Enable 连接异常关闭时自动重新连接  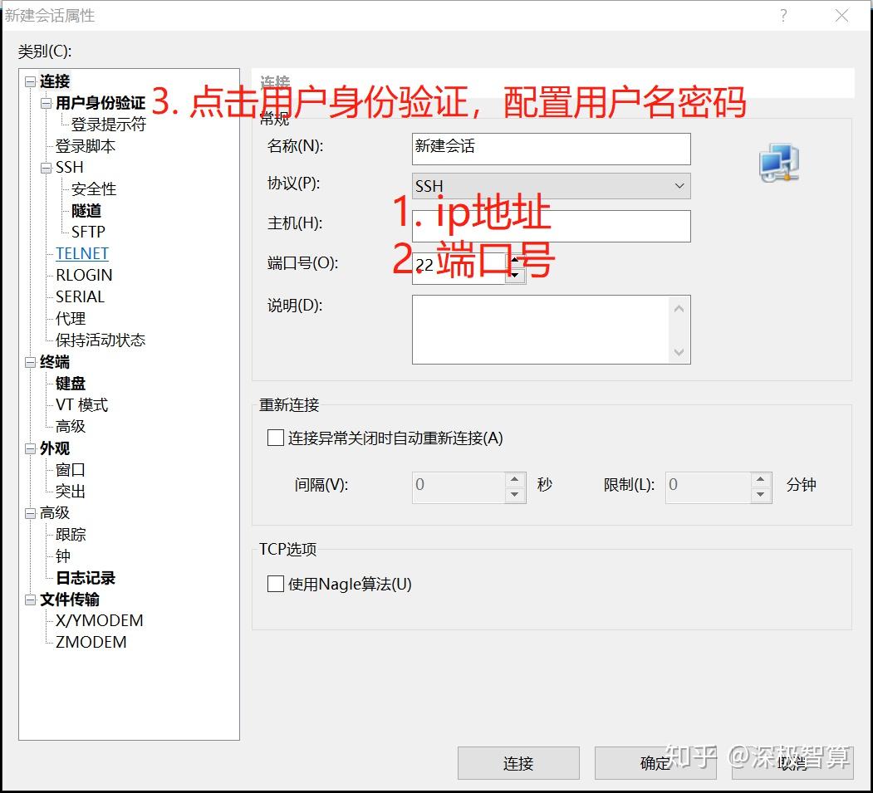coord(275,438)
